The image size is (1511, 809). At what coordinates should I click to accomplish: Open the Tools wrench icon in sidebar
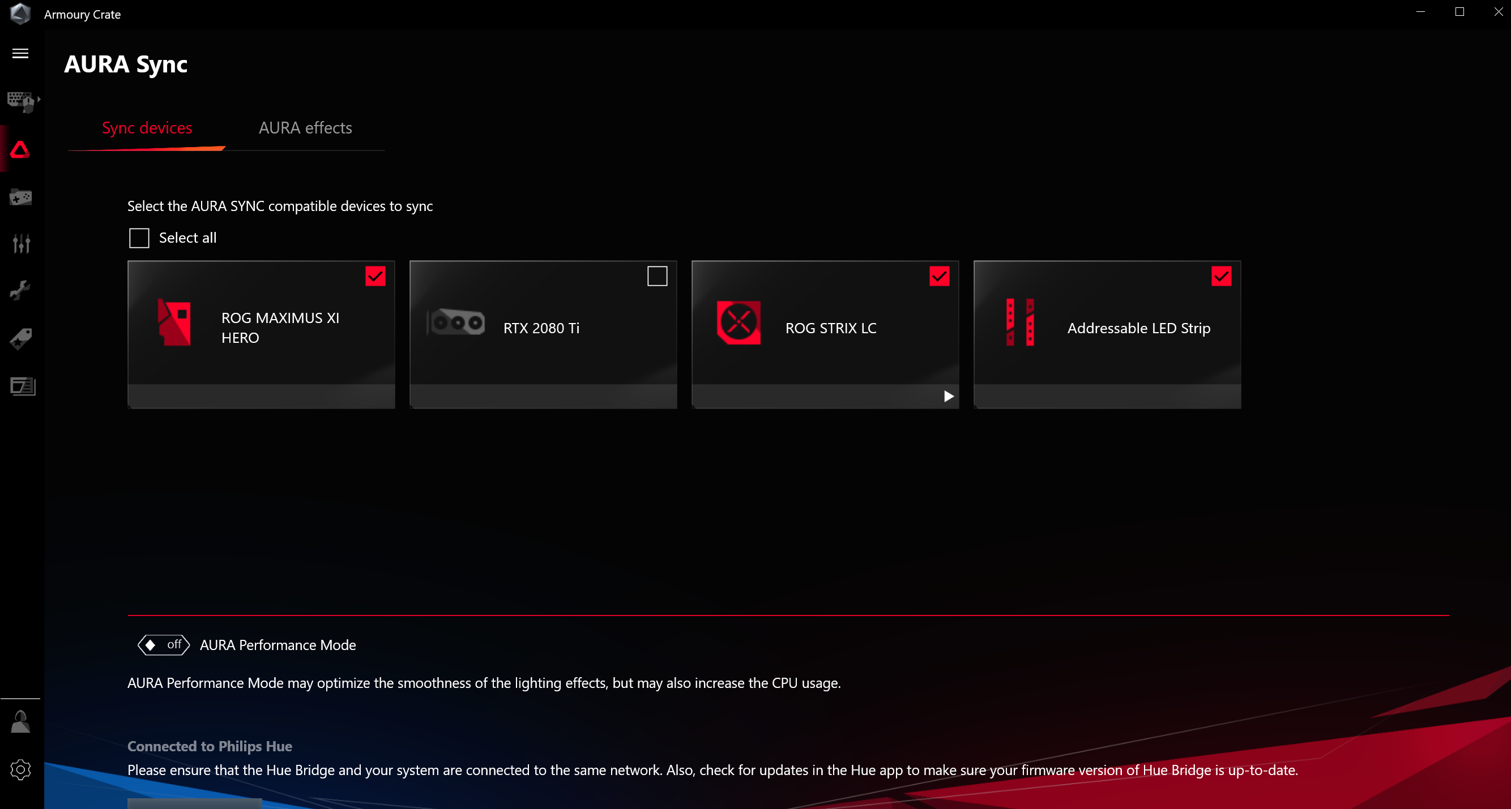click(20, 291)
